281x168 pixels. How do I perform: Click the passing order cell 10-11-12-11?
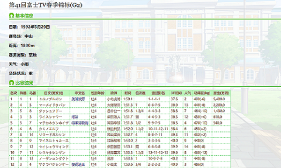tap(158, 129)
